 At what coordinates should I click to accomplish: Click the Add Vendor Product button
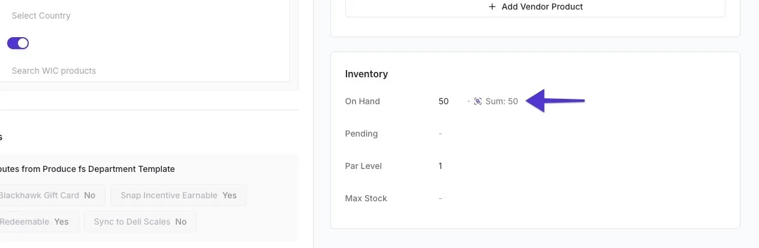(x=535, y=7)
